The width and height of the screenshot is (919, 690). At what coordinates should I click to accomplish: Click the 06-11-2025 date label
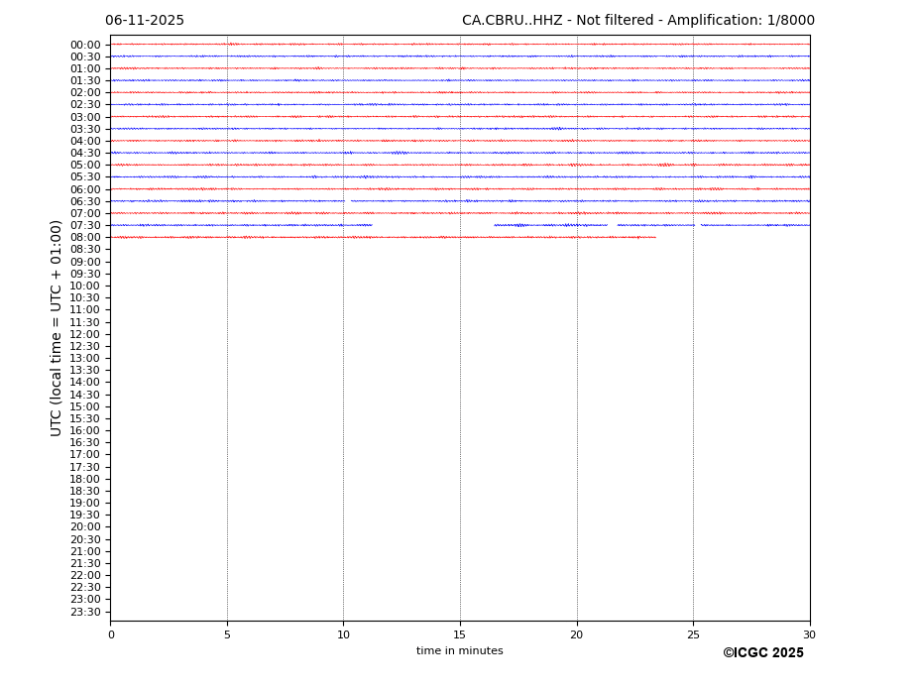[x=145, y=21]
